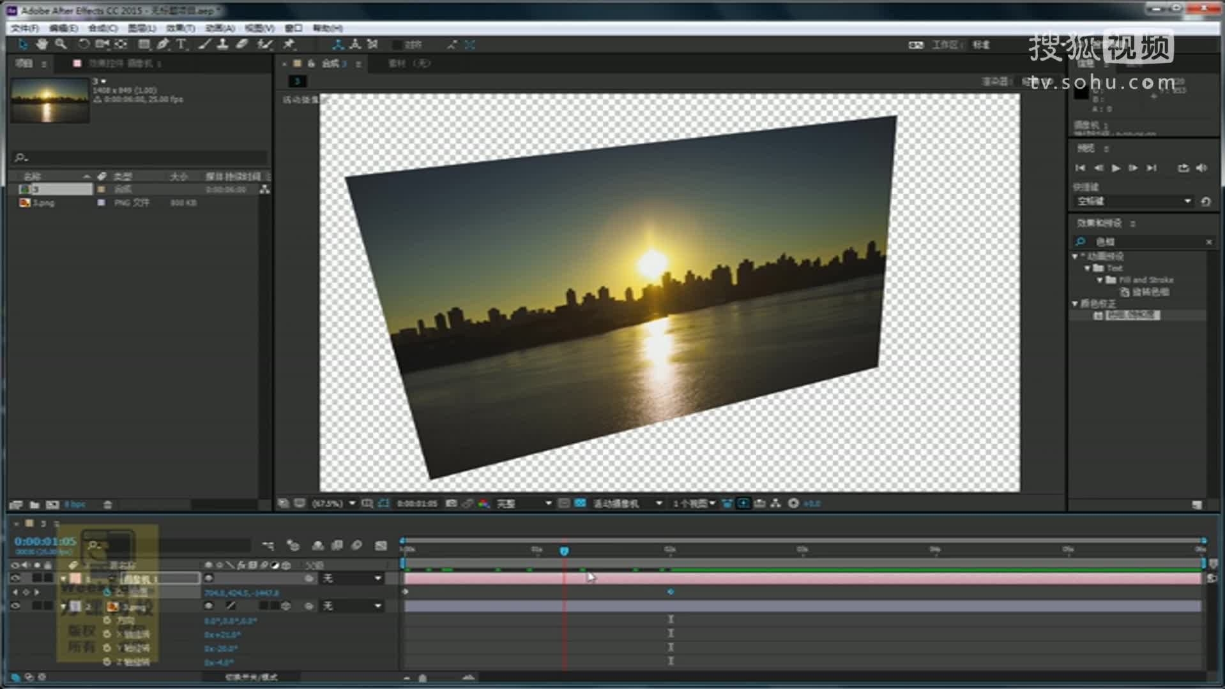Click the camera position keyframe at 2 seconds
This screenshot has height=689, width=1225.
tap(670, 592)
